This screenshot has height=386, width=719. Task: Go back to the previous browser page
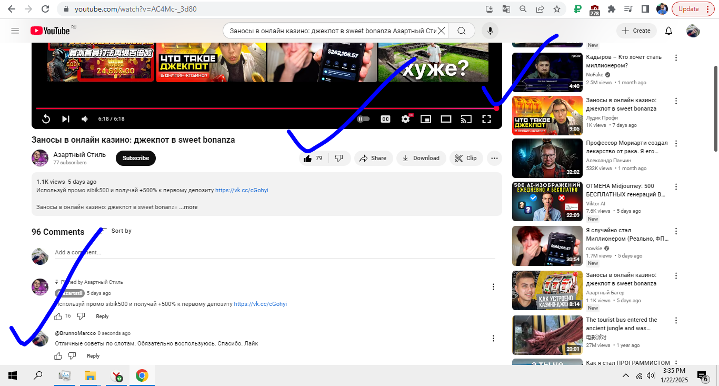pyautogui.click(x=12, y=9)
